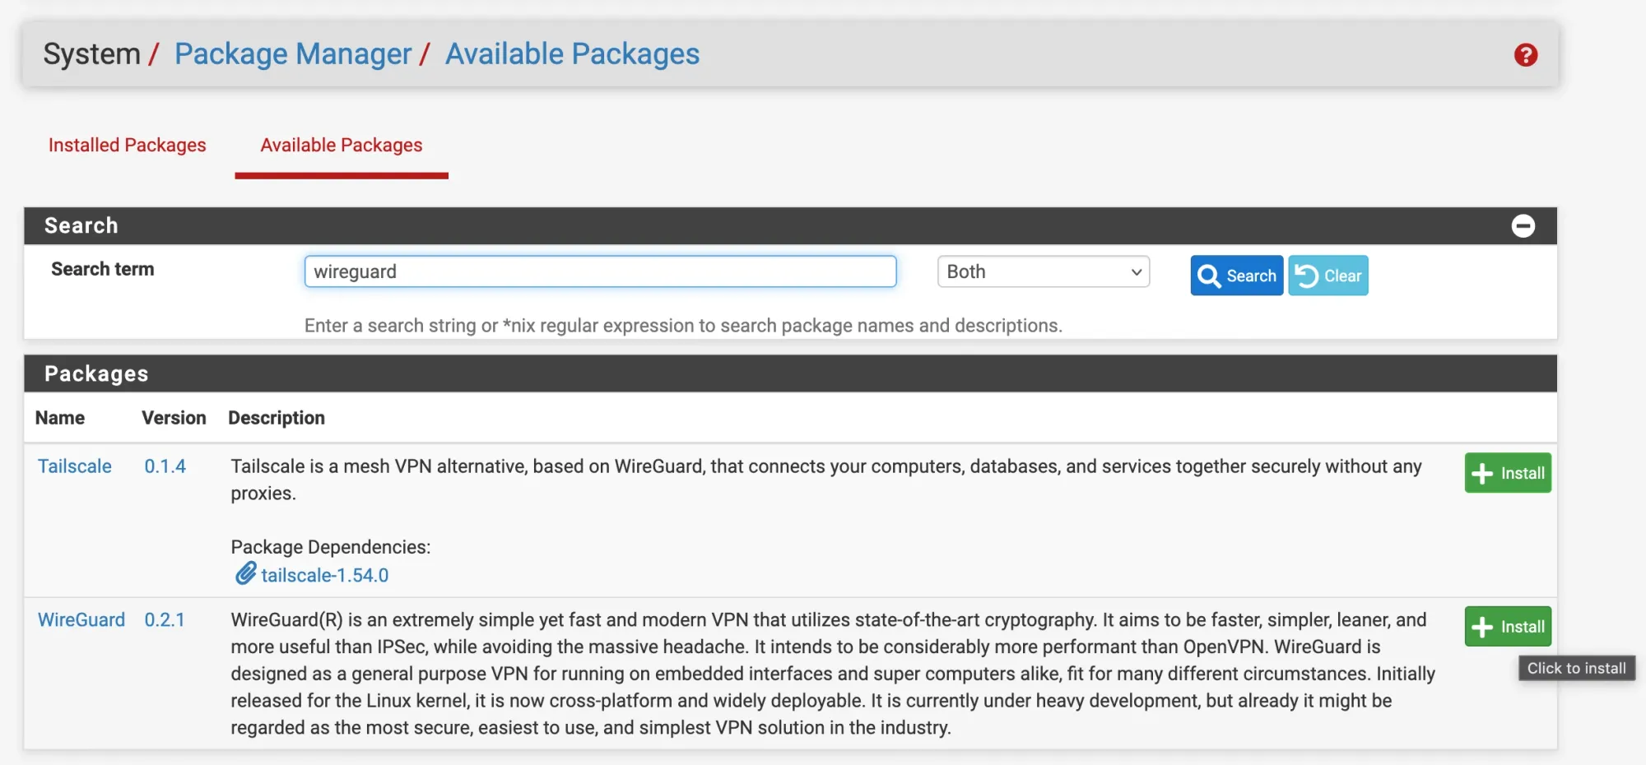
Task: Collapse the Search panel with minus icon
Action: tap(1523, 225)
